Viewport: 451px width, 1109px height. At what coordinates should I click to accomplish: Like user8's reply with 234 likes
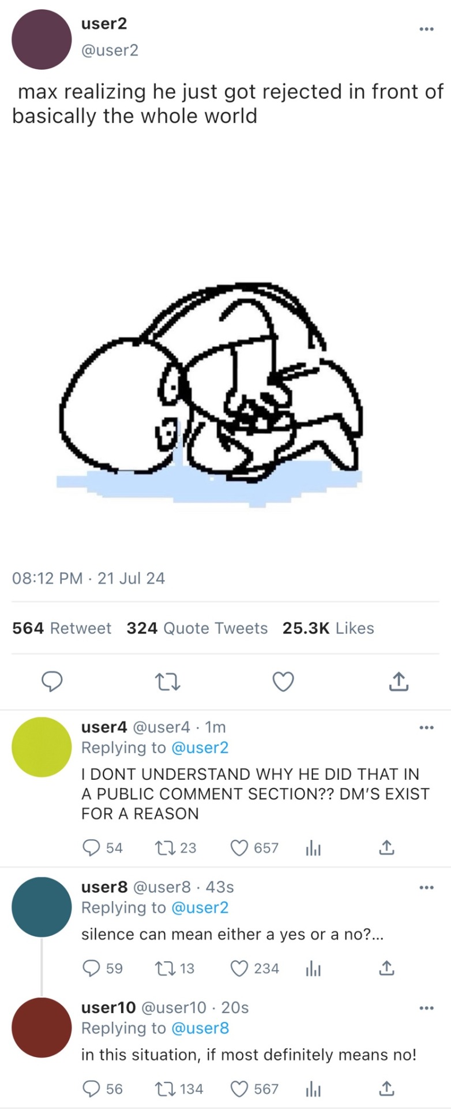[x=239, y=968]
